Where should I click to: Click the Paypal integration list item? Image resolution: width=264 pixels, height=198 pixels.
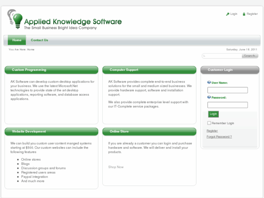(34, 177)
